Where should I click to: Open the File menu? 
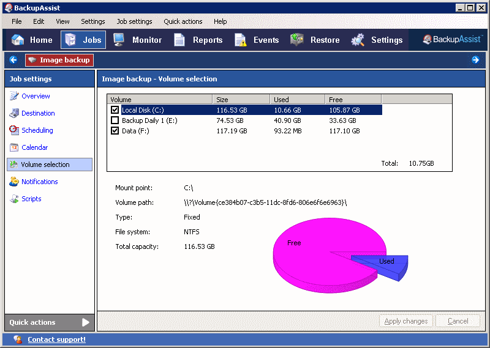tap(17, 21)
